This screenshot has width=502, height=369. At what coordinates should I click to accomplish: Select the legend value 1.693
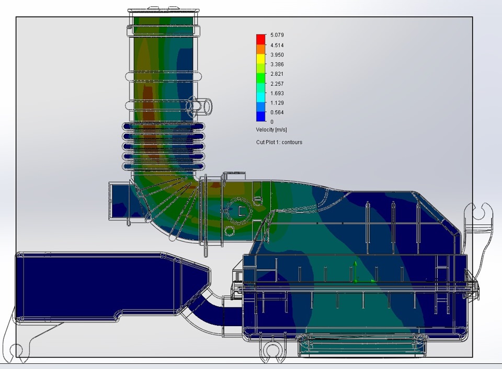277,93
